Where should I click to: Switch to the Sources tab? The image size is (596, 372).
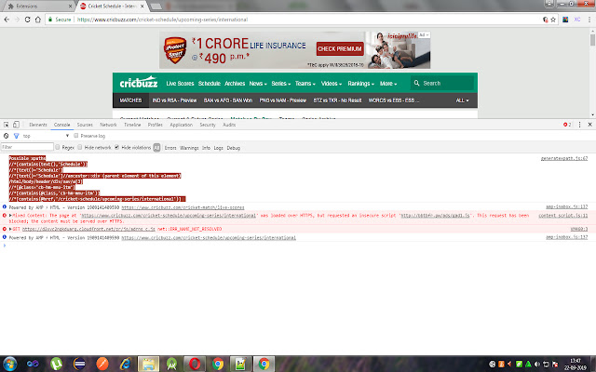(85, 125)
